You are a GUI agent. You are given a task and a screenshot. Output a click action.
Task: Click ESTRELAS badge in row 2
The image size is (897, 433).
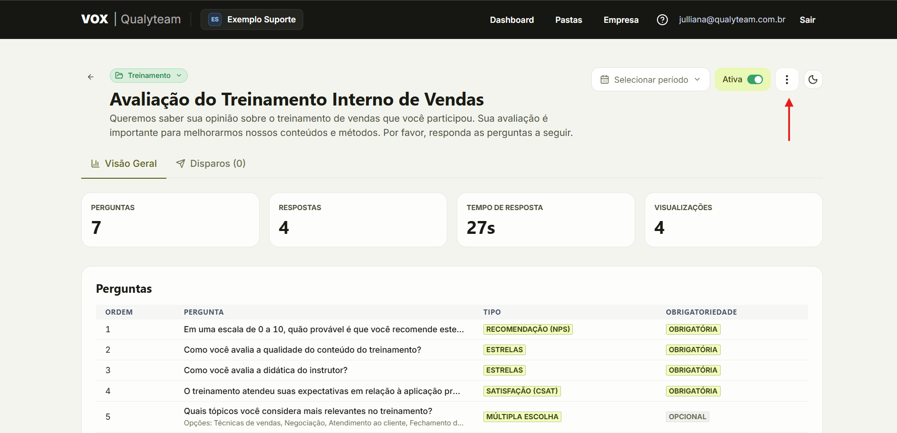point(504,350)
